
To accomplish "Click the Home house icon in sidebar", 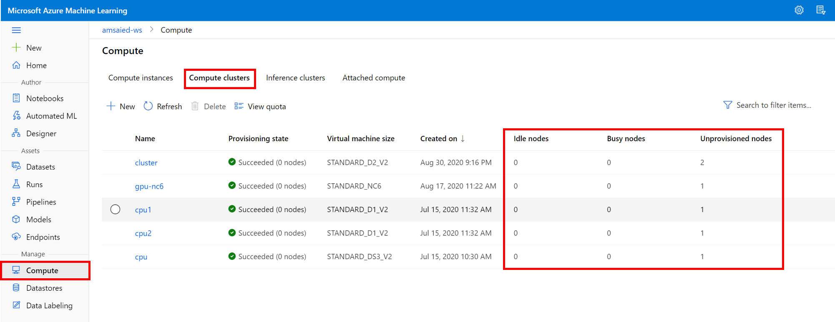I will pos(16,65).
